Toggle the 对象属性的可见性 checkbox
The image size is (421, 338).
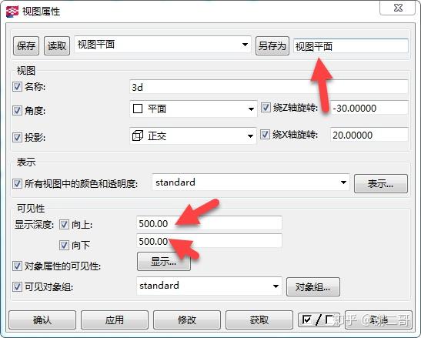coord(17,266)
